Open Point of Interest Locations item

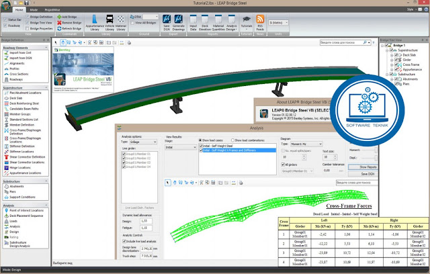[24, 210]
